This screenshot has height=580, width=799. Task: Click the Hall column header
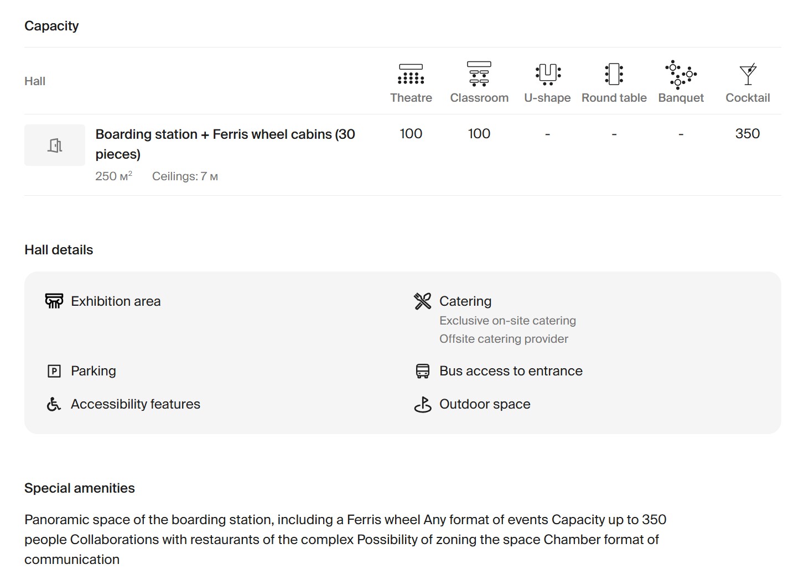tap(35, 81)
